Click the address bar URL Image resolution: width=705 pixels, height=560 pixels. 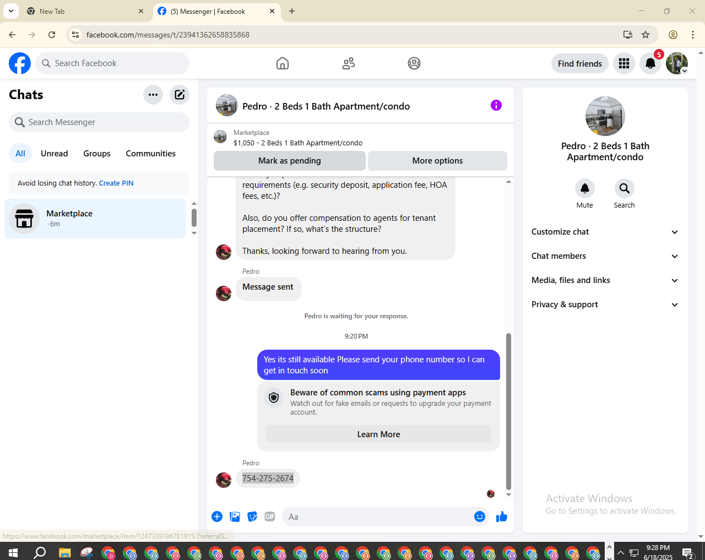tap(168, 35)
